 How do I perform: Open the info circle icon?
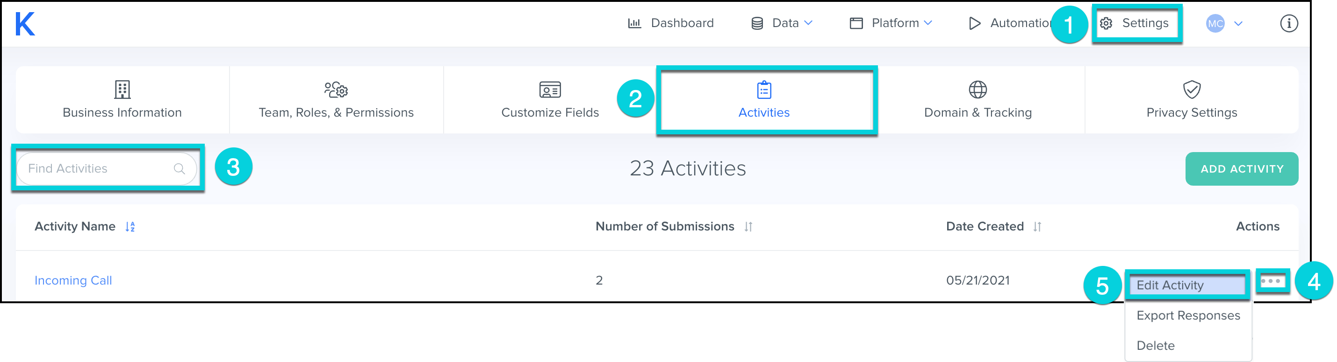[x=1289, y=23]
